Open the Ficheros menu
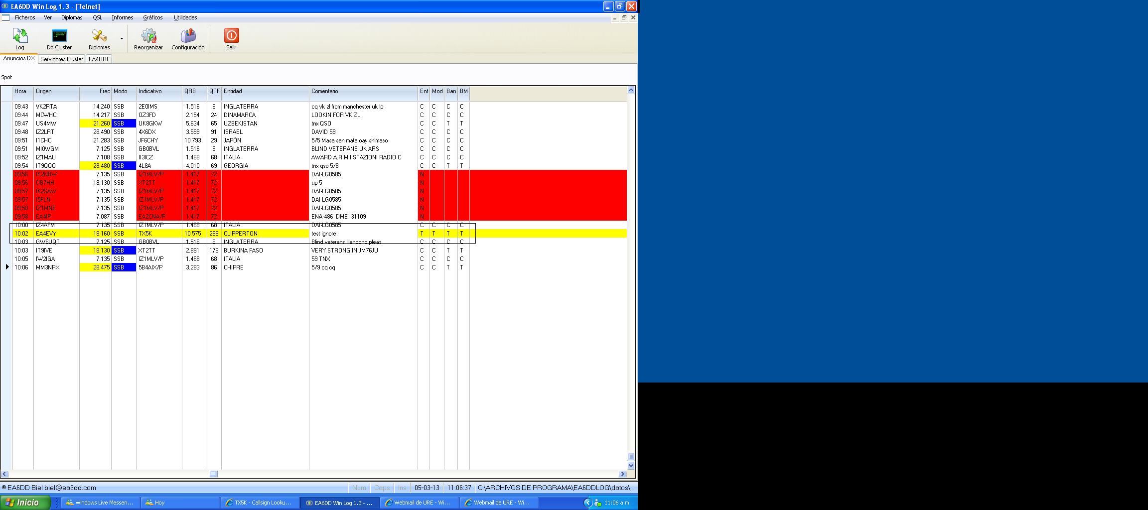The width and height of the screenshot is (1148, 510). [x=25, y=17]
